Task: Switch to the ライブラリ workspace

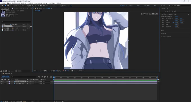Action: [163, 6]
